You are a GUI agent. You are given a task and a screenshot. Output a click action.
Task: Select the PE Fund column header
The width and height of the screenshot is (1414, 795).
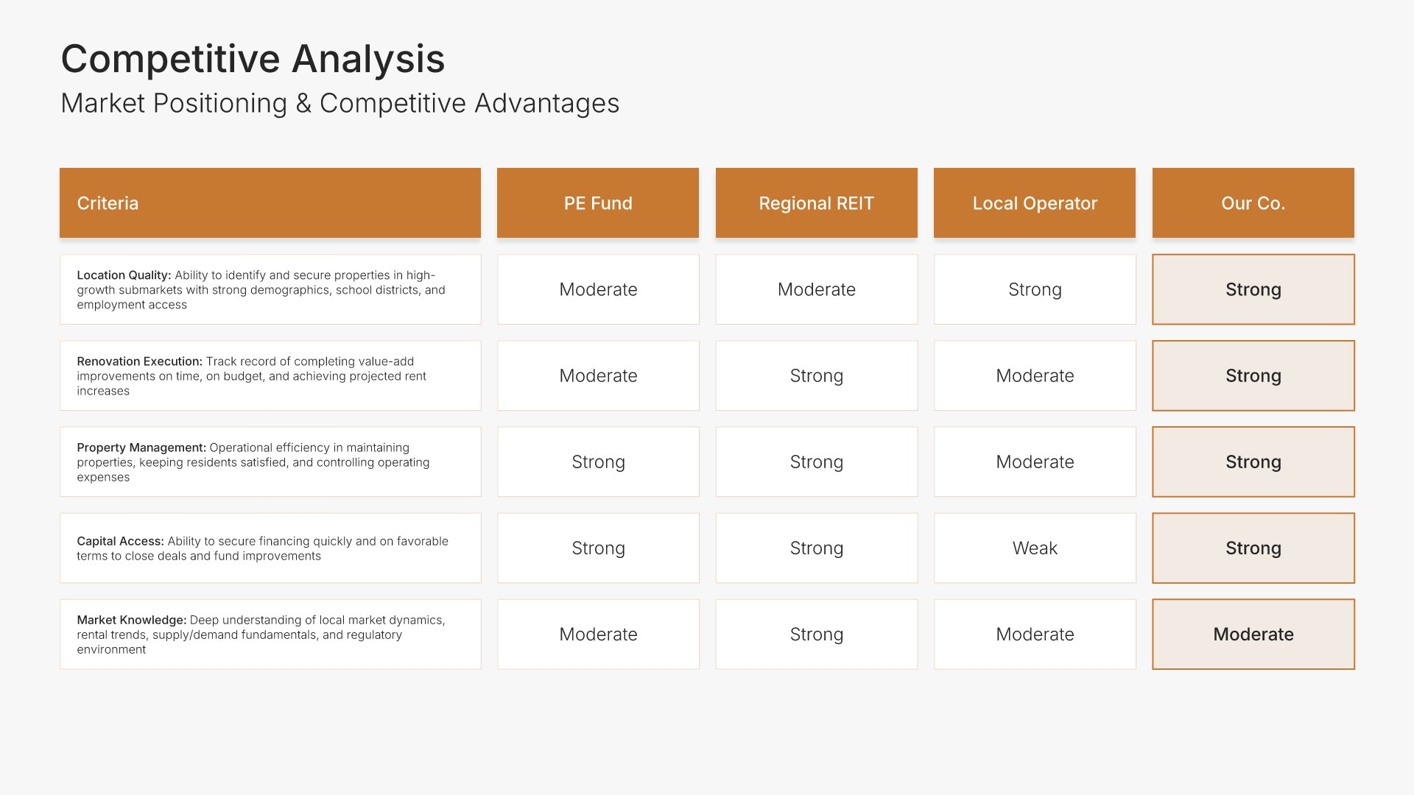597,203
